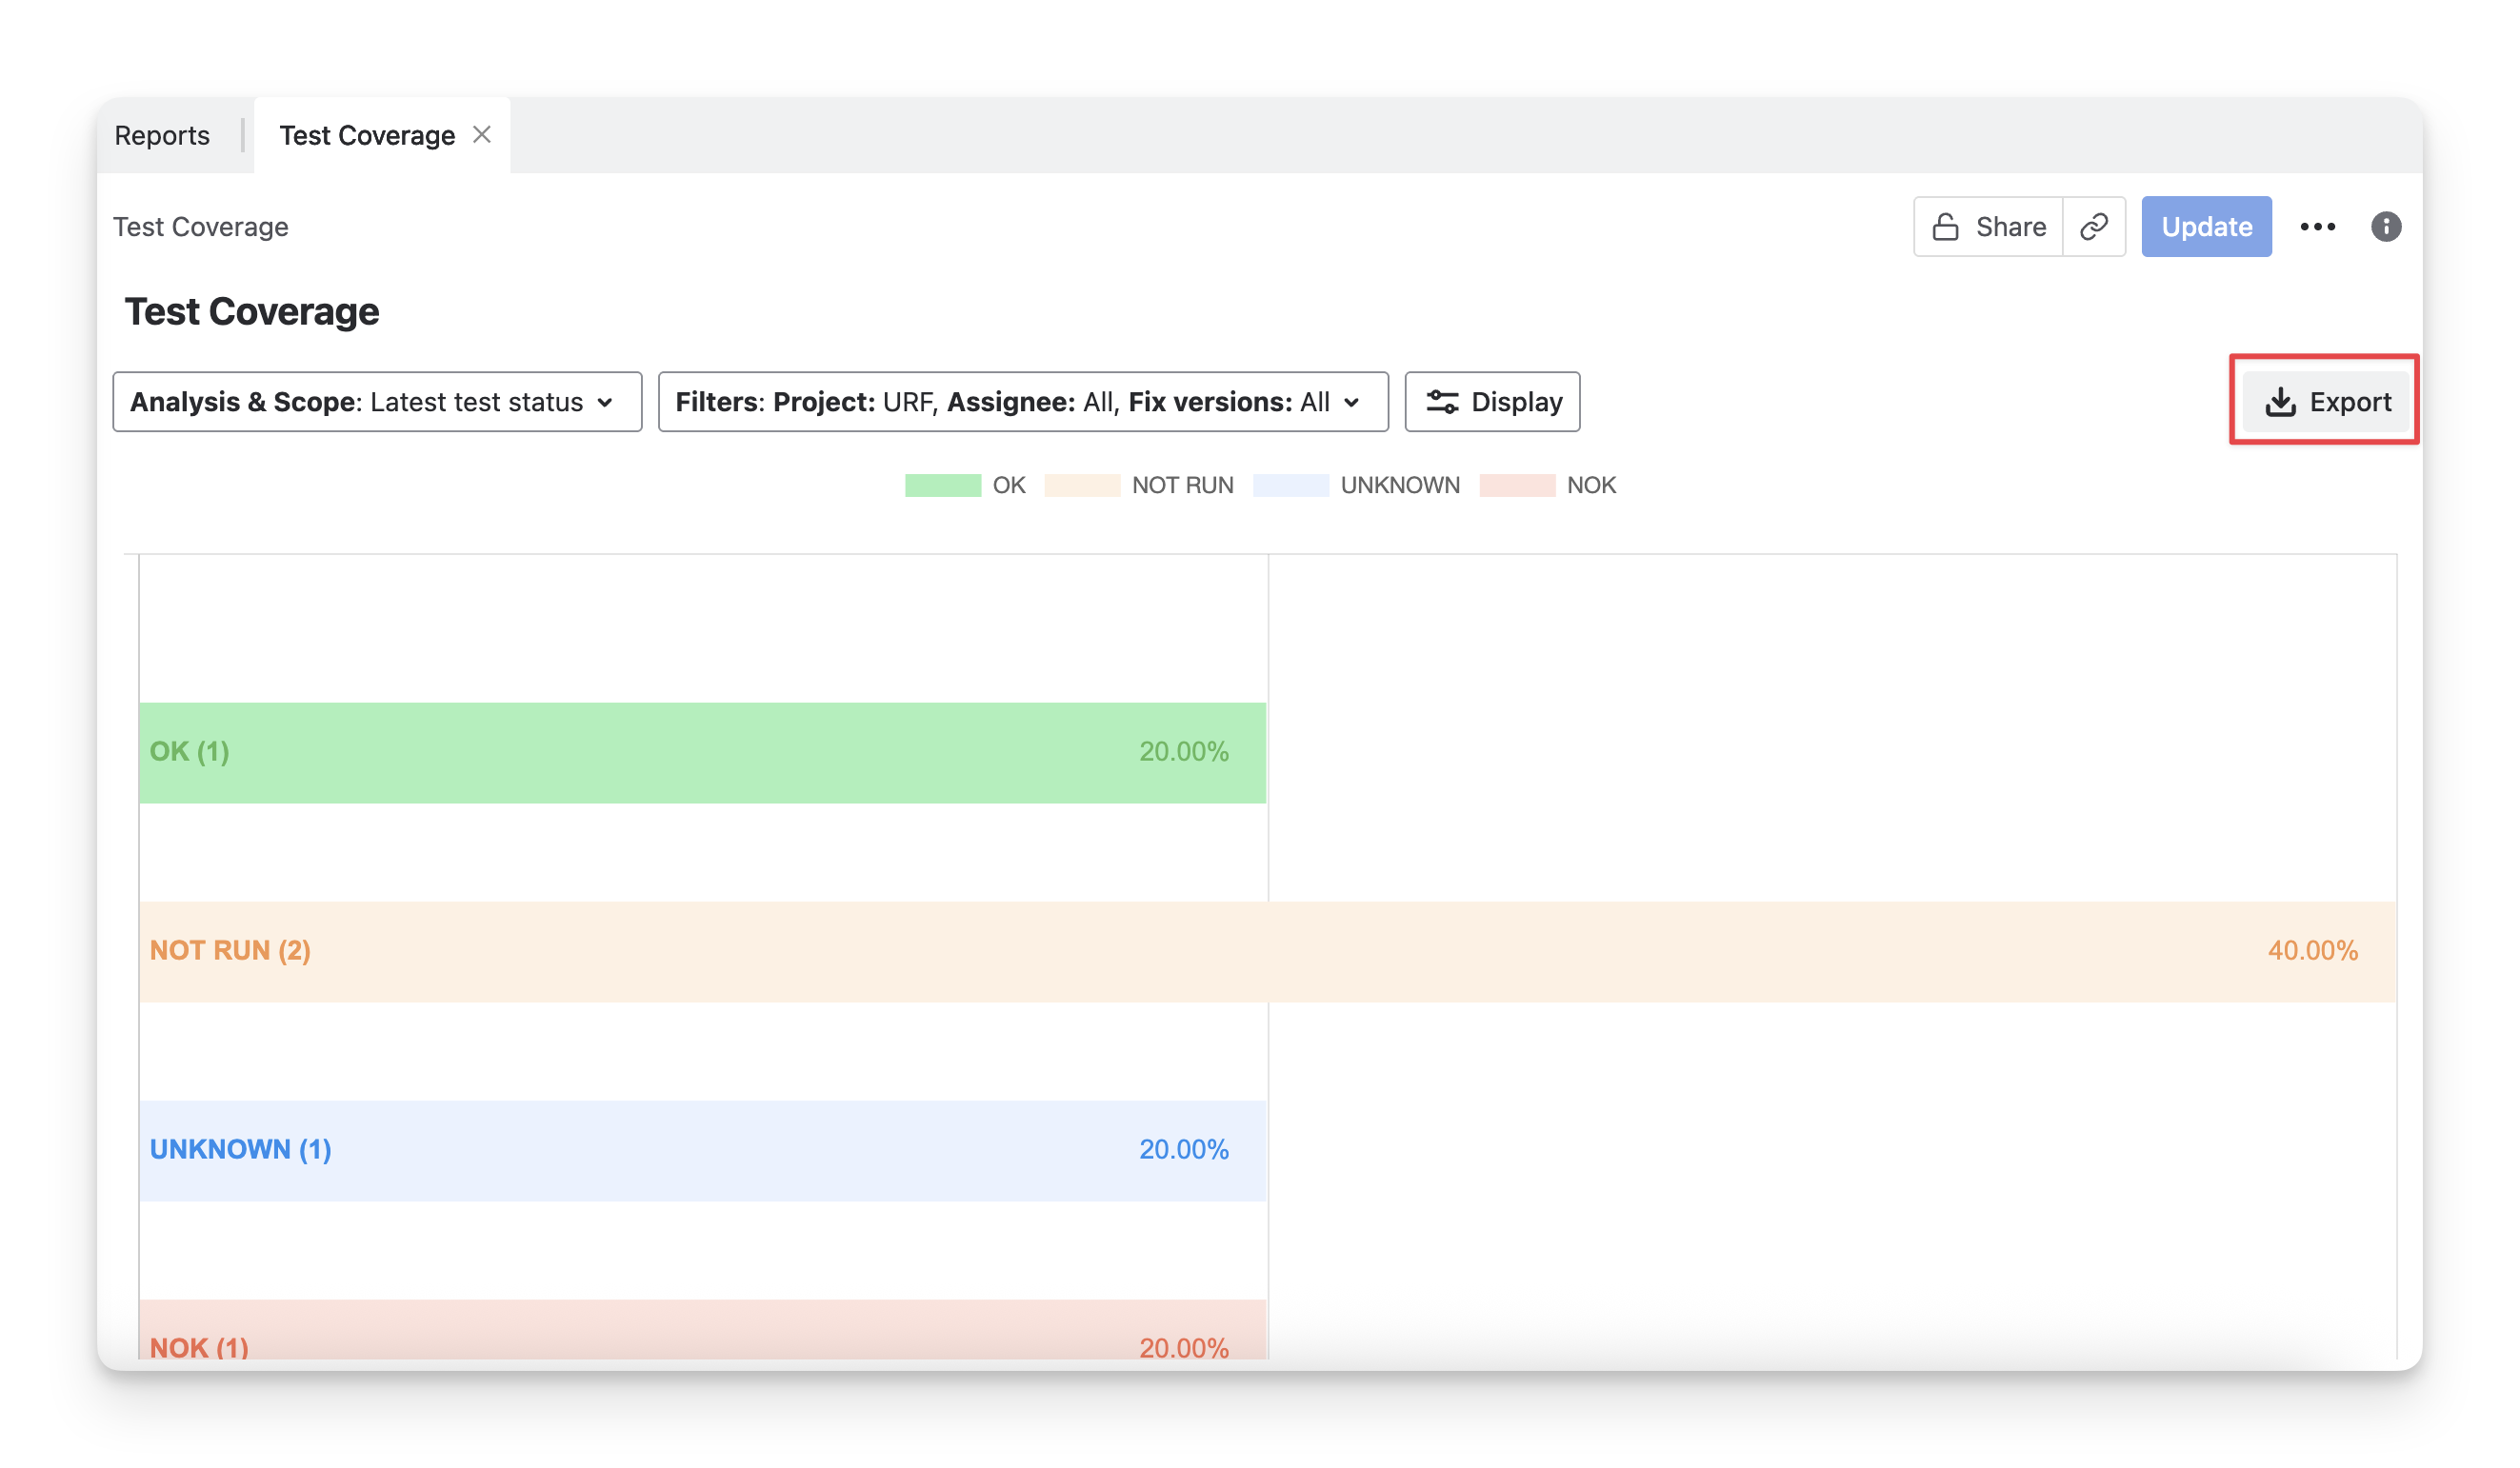This screenshot has height=1468, width=2520.
Task: Click the Share button with lock icon
Action: (x=1988, y=227)
